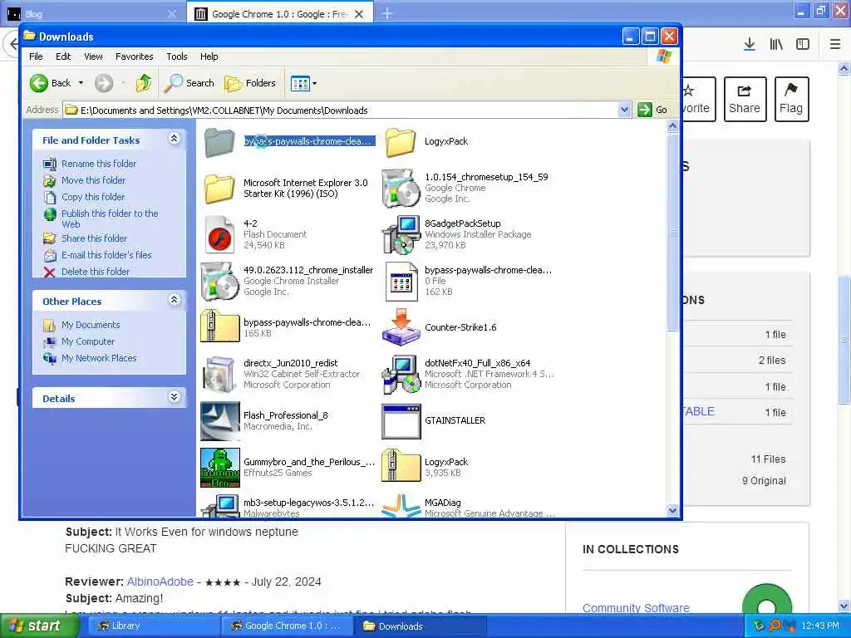Click the selected bypass-paywalls gray folder icon
This screenshot has height=638, width=851.
[x=219, y=142]
